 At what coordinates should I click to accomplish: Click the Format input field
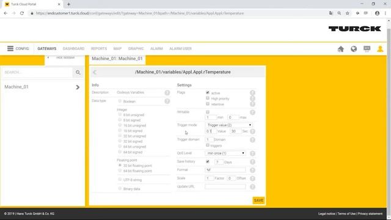click(225, 170)
